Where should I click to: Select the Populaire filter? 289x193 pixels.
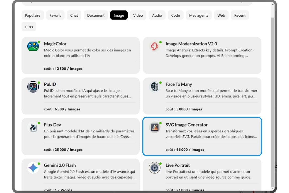point(32,15)
